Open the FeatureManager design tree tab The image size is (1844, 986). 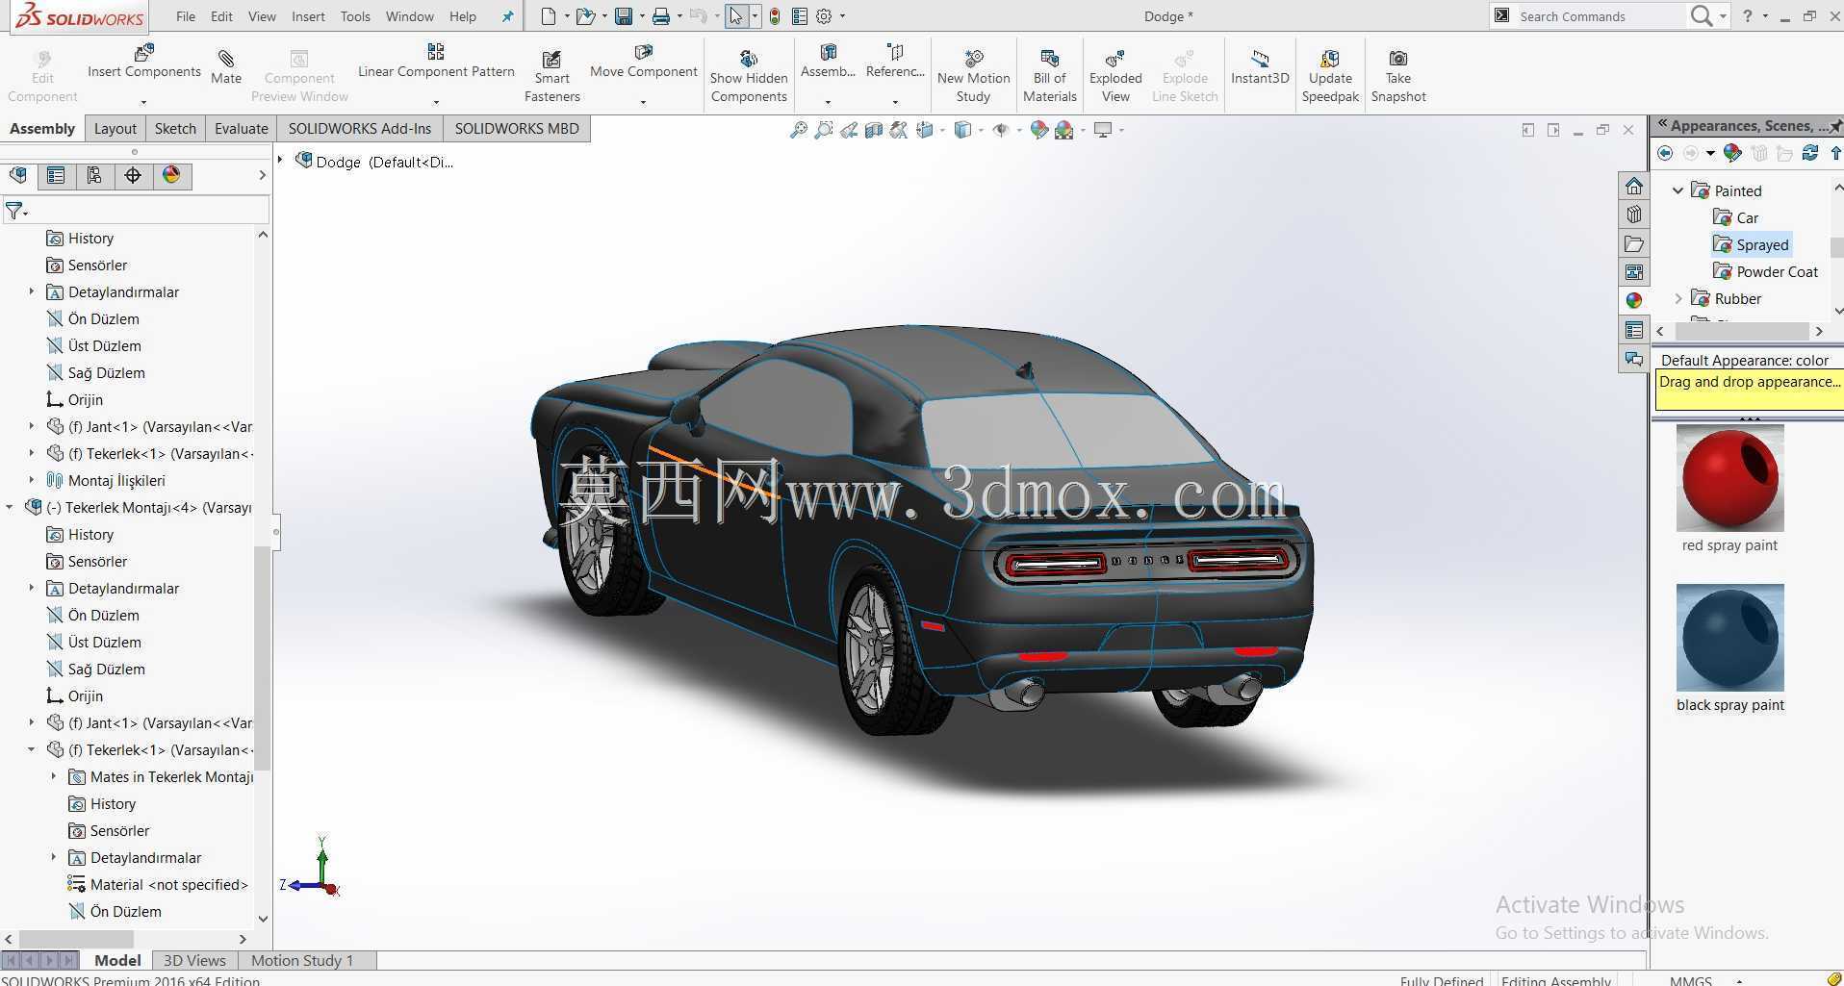pyautogui.click(x=18, y=175)
